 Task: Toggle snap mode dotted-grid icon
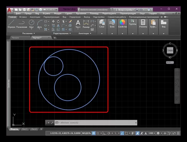(x=98, y=133)
